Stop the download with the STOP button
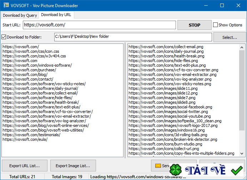This screenshot has height=180, width=247. coord(195,25)
